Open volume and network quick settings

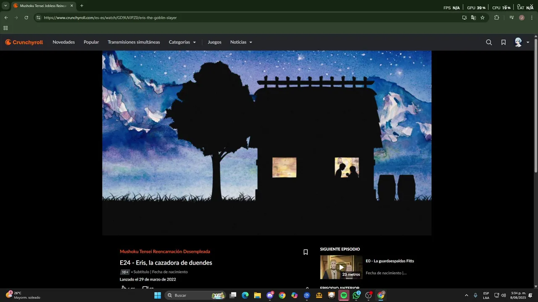500,295
